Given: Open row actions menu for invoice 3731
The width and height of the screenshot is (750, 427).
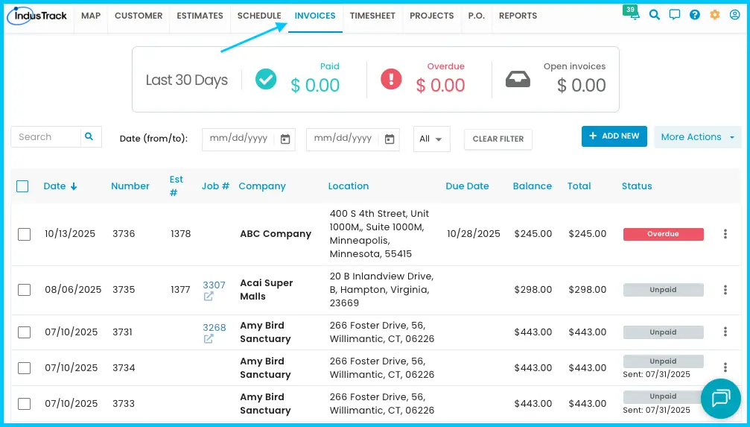Looking at the screenshot, I should (x=725, y=332).
